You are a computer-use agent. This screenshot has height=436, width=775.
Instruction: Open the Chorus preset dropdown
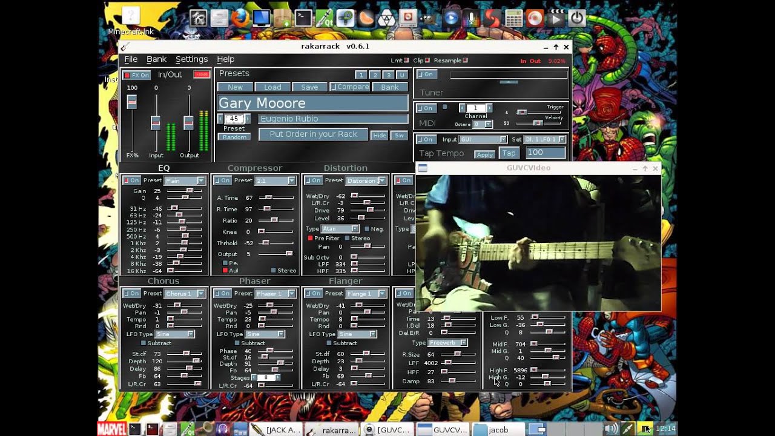point(185,294)
